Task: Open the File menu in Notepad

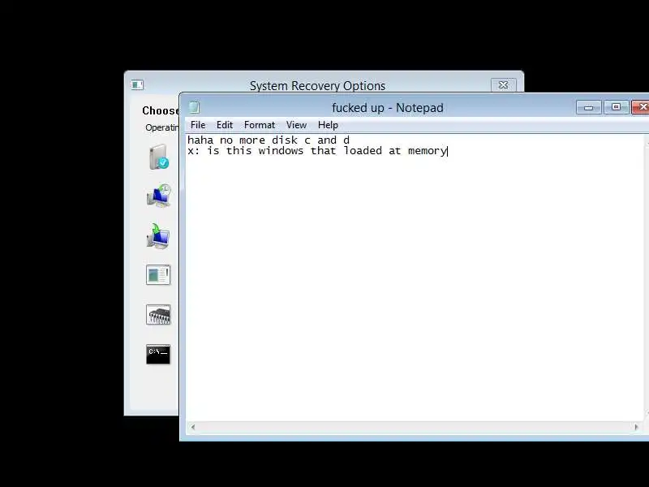Action: tap(198, 125)
